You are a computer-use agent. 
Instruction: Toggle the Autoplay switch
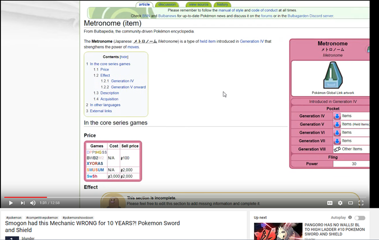(360, 218)
